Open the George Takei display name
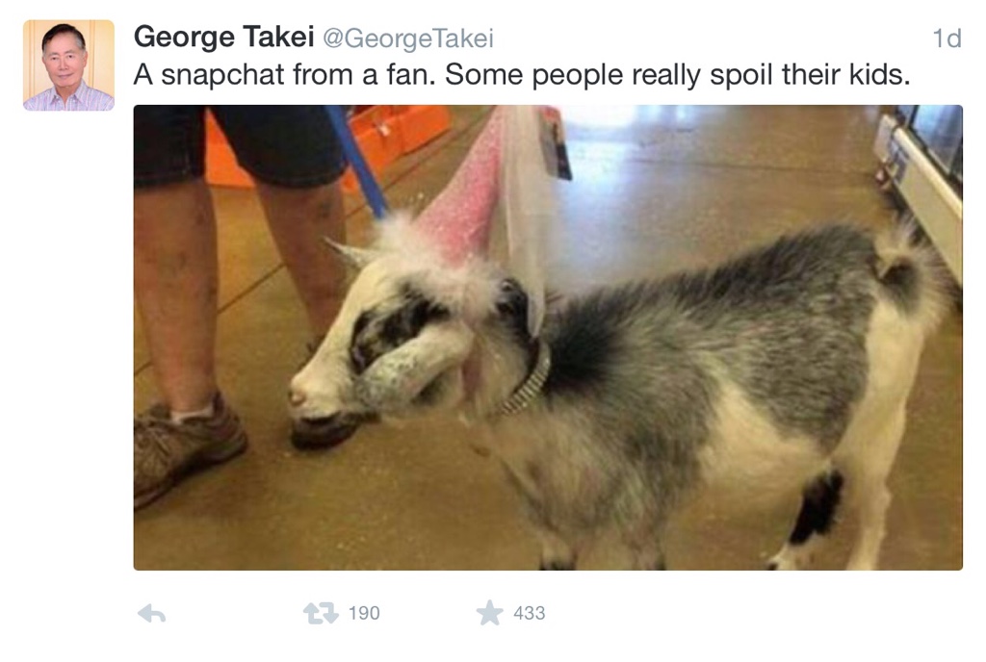The image size is (986, 662). (223, 38)
